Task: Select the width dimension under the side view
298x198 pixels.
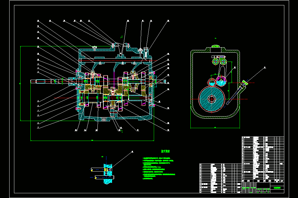Action: (215, 128)
